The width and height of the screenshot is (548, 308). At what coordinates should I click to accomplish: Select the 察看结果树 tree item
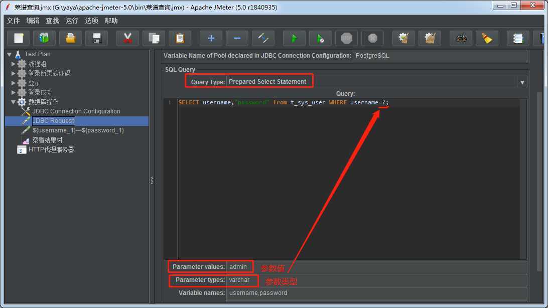47,140
